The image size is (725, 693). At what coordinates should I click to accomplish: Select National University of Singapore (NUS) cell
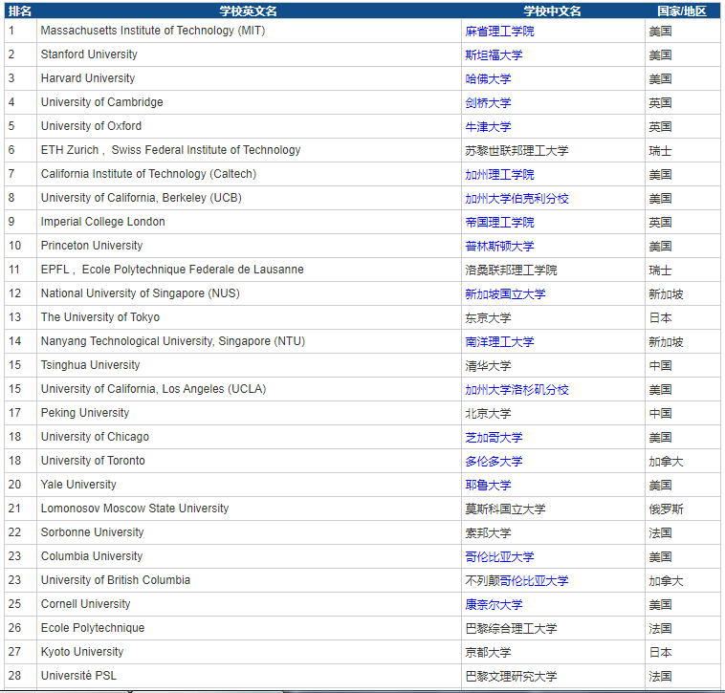click(x=249, y=293)
